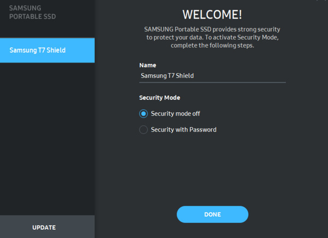
Task: Click the empty radio circle for password security
Action: pyautogui.click(x=143, y=130)
